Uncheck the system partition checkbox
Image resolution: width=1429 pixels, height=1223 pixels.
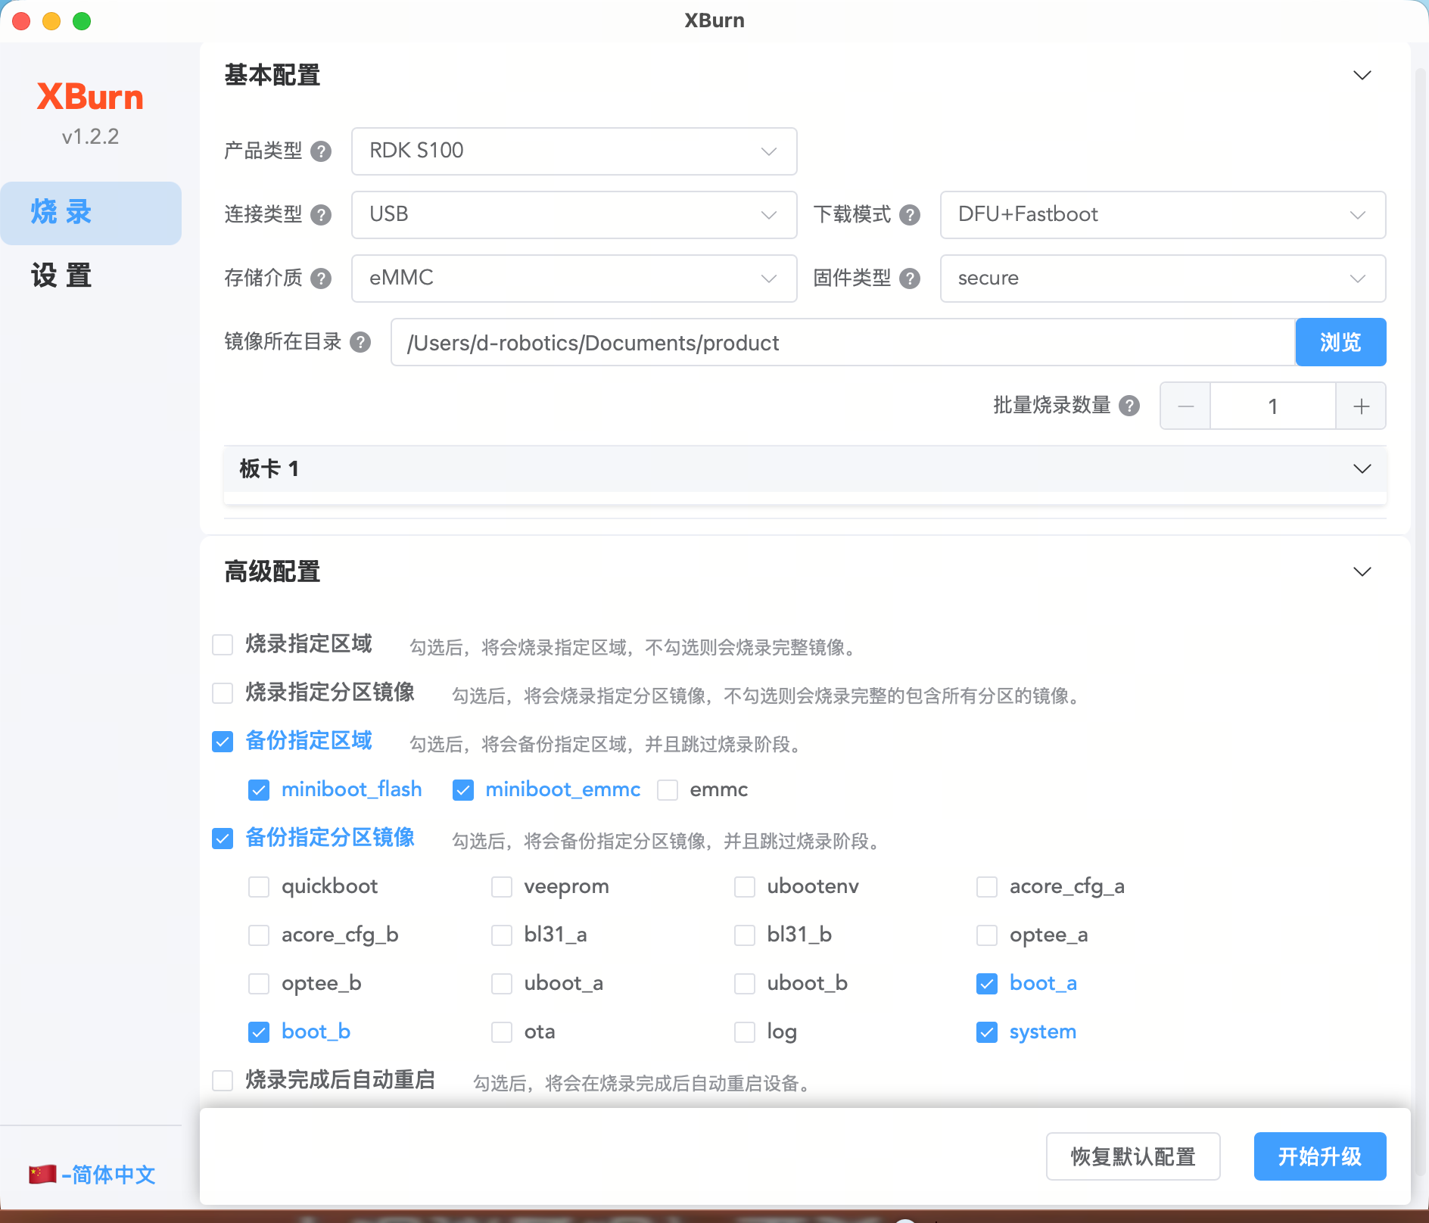coord(987,1032)
